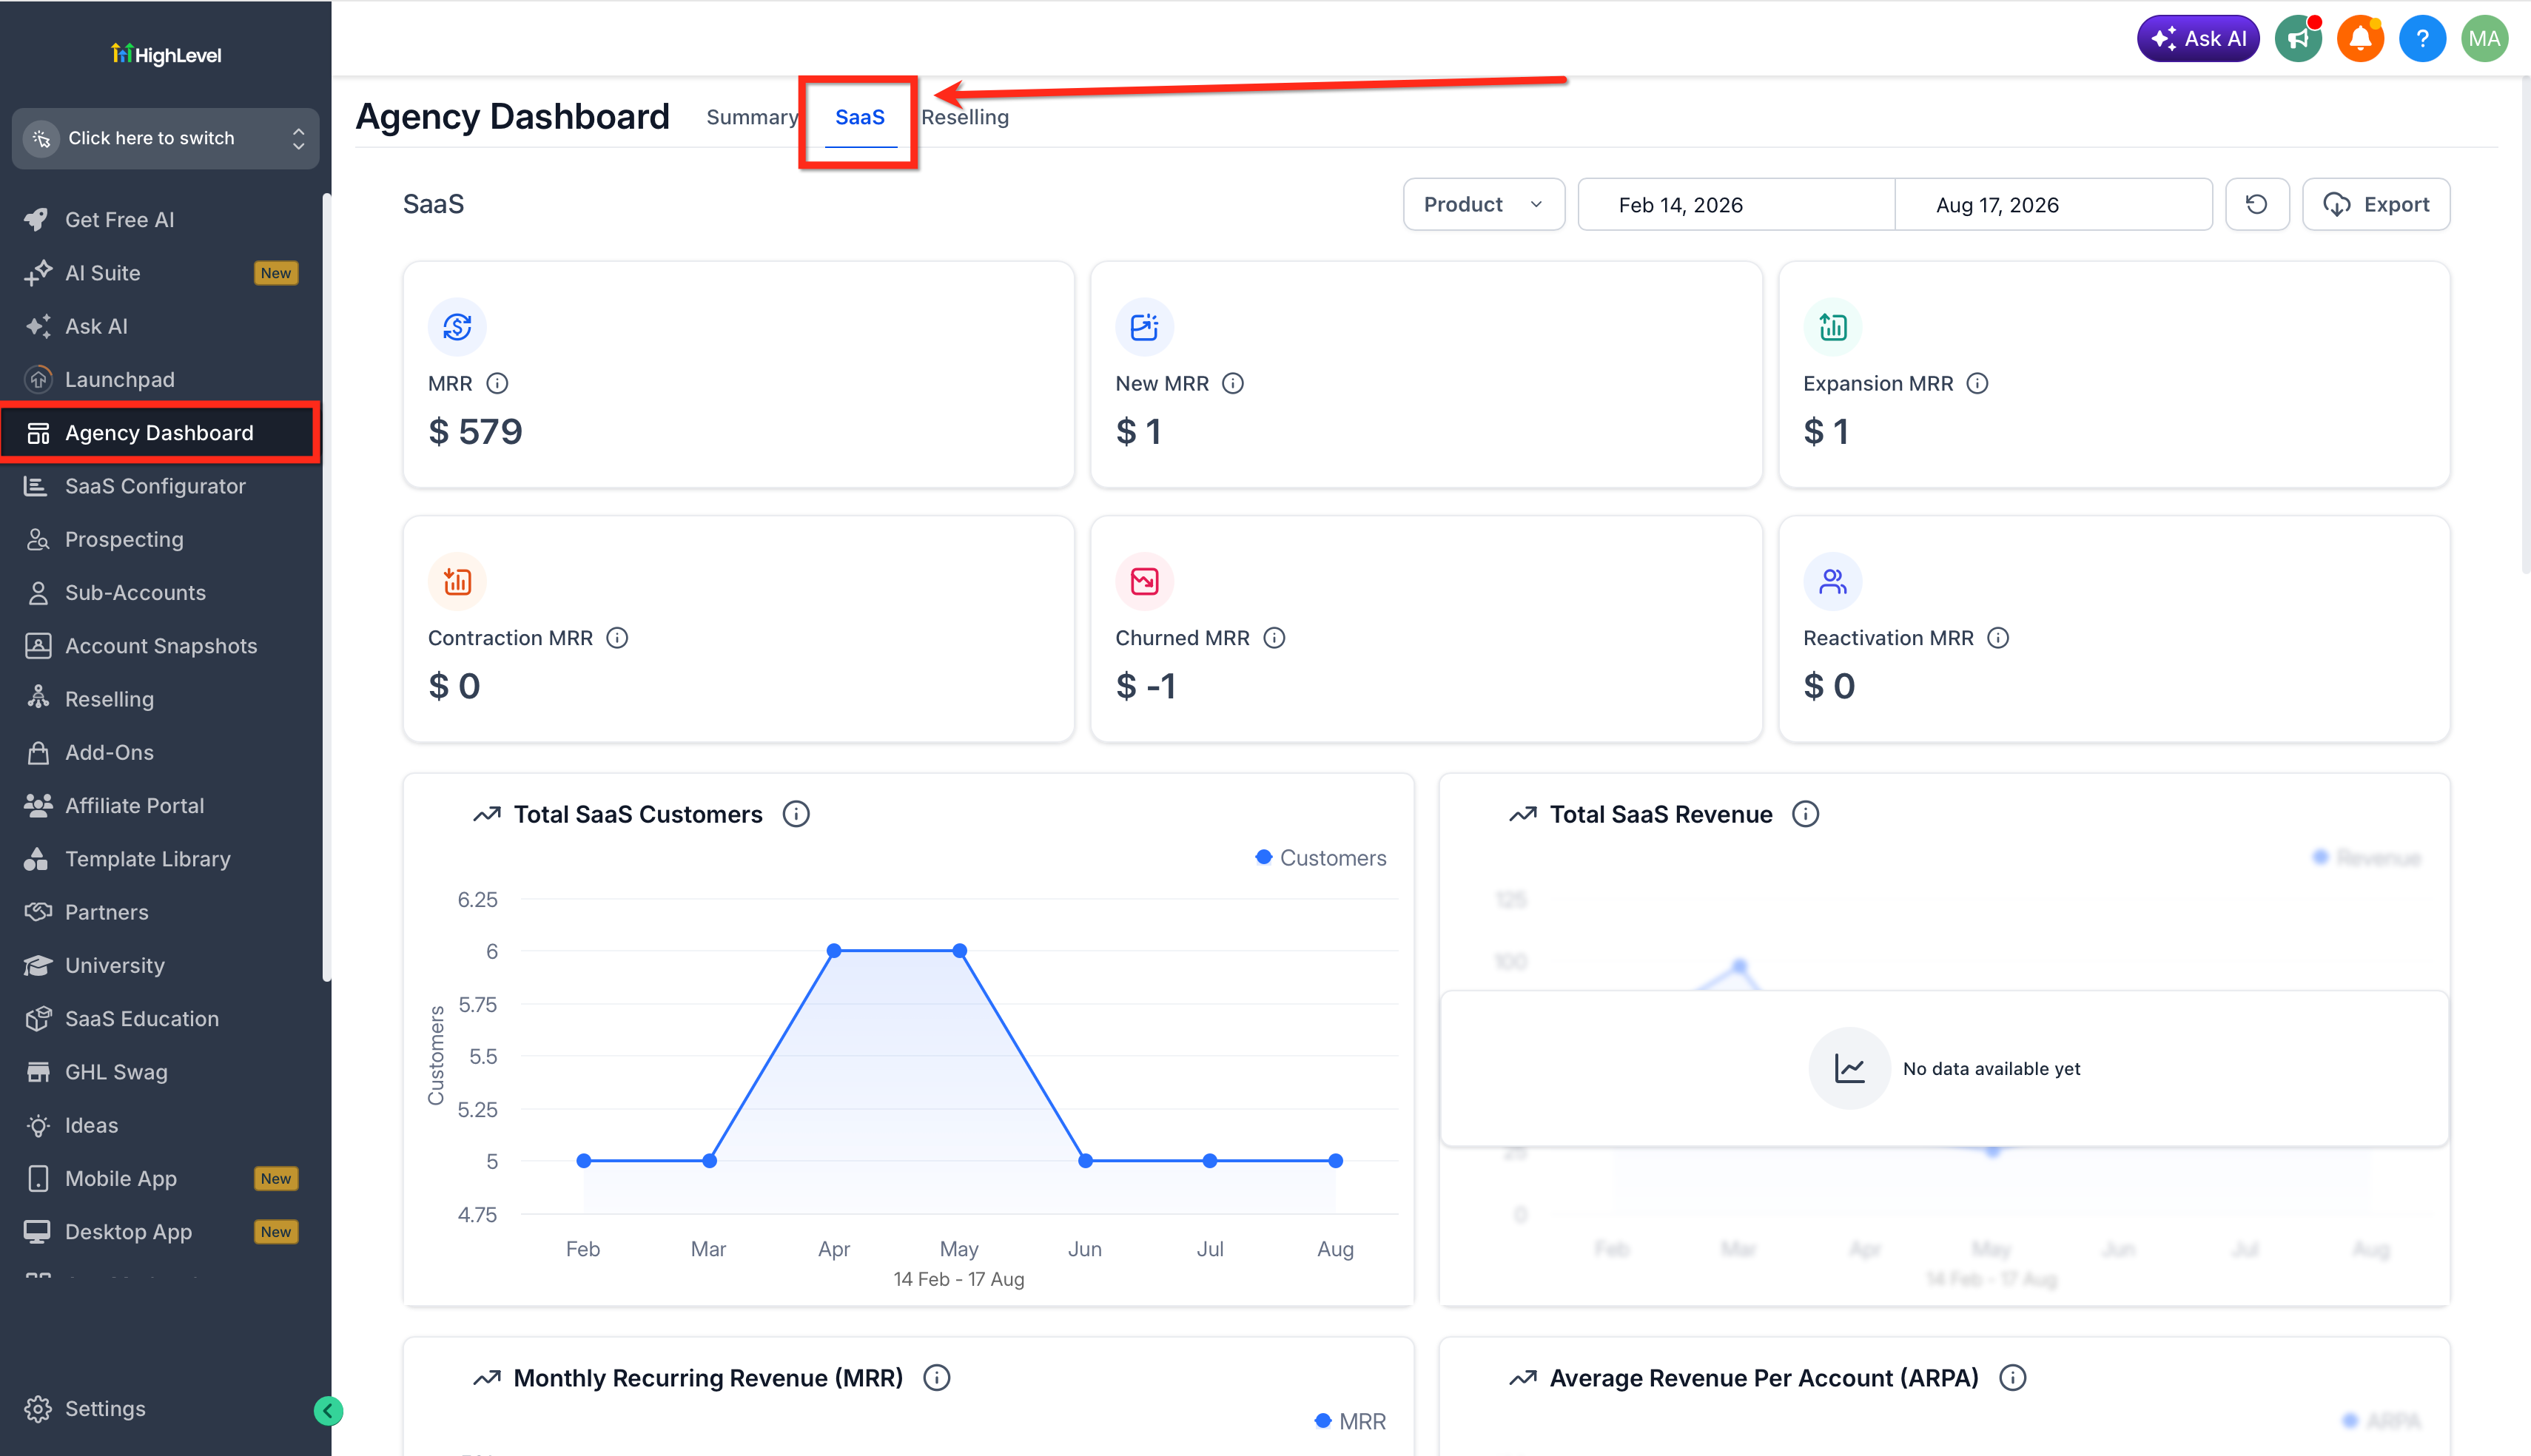Click the help question mark icon
Image resolution: width=2531 pixels, height=1456 pixels.
pos(2422,39)
